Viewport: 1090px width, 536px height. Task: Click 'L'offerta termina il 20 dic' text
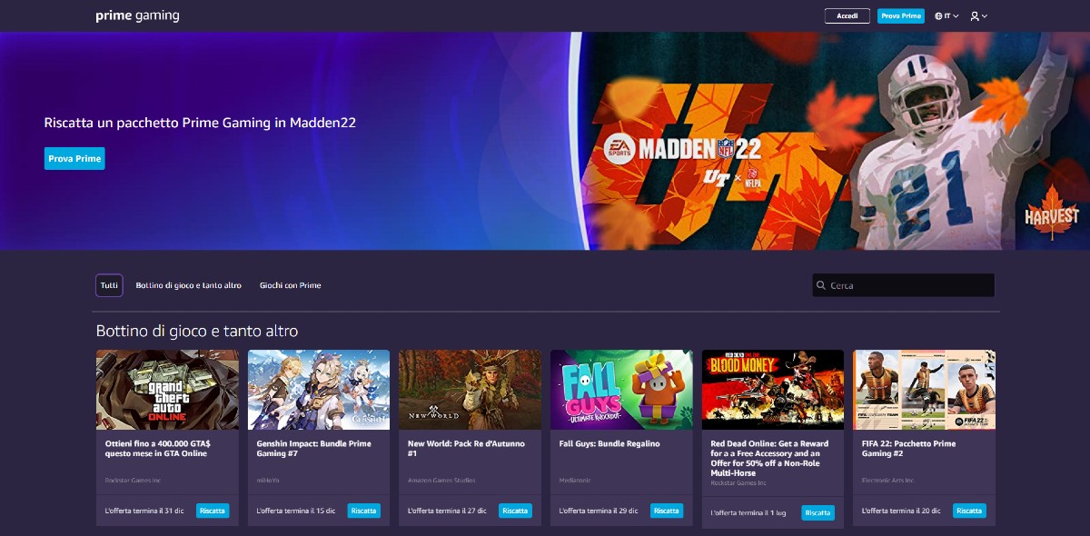pos(901,511)
